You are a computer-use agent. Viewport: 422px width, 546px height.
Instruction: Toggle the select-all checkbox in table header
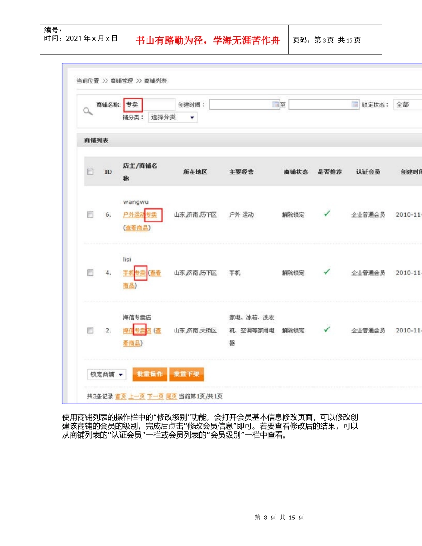(90, 172)
